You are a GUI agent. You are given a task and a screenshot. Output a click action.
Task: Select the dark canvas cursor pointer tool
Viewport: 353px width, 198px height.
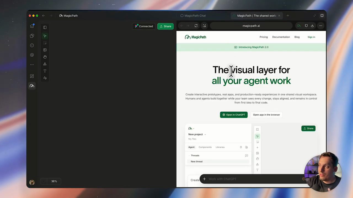[45, 36]
